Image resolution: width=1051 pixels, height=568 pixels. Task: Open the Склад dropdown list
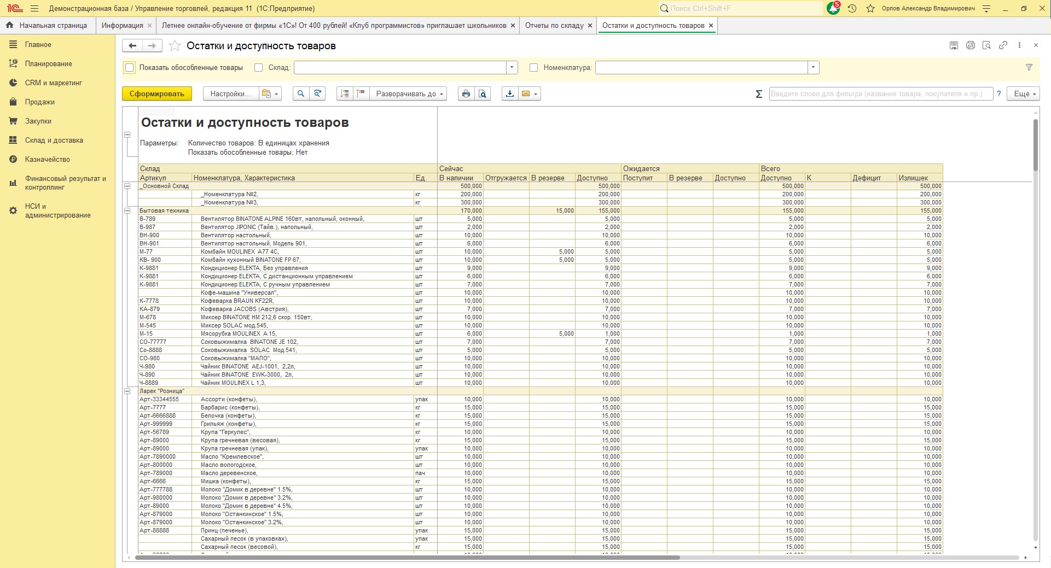point(512,68)
